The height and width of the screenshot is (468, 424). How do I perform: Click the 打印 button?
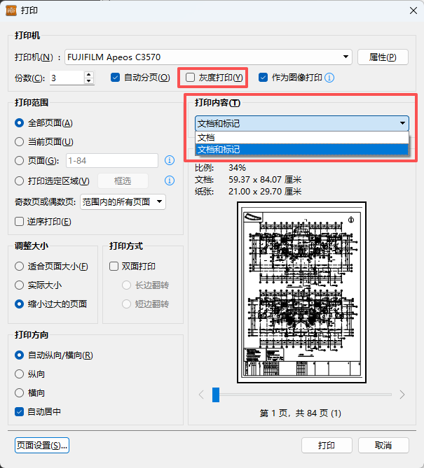coord(326,446)
